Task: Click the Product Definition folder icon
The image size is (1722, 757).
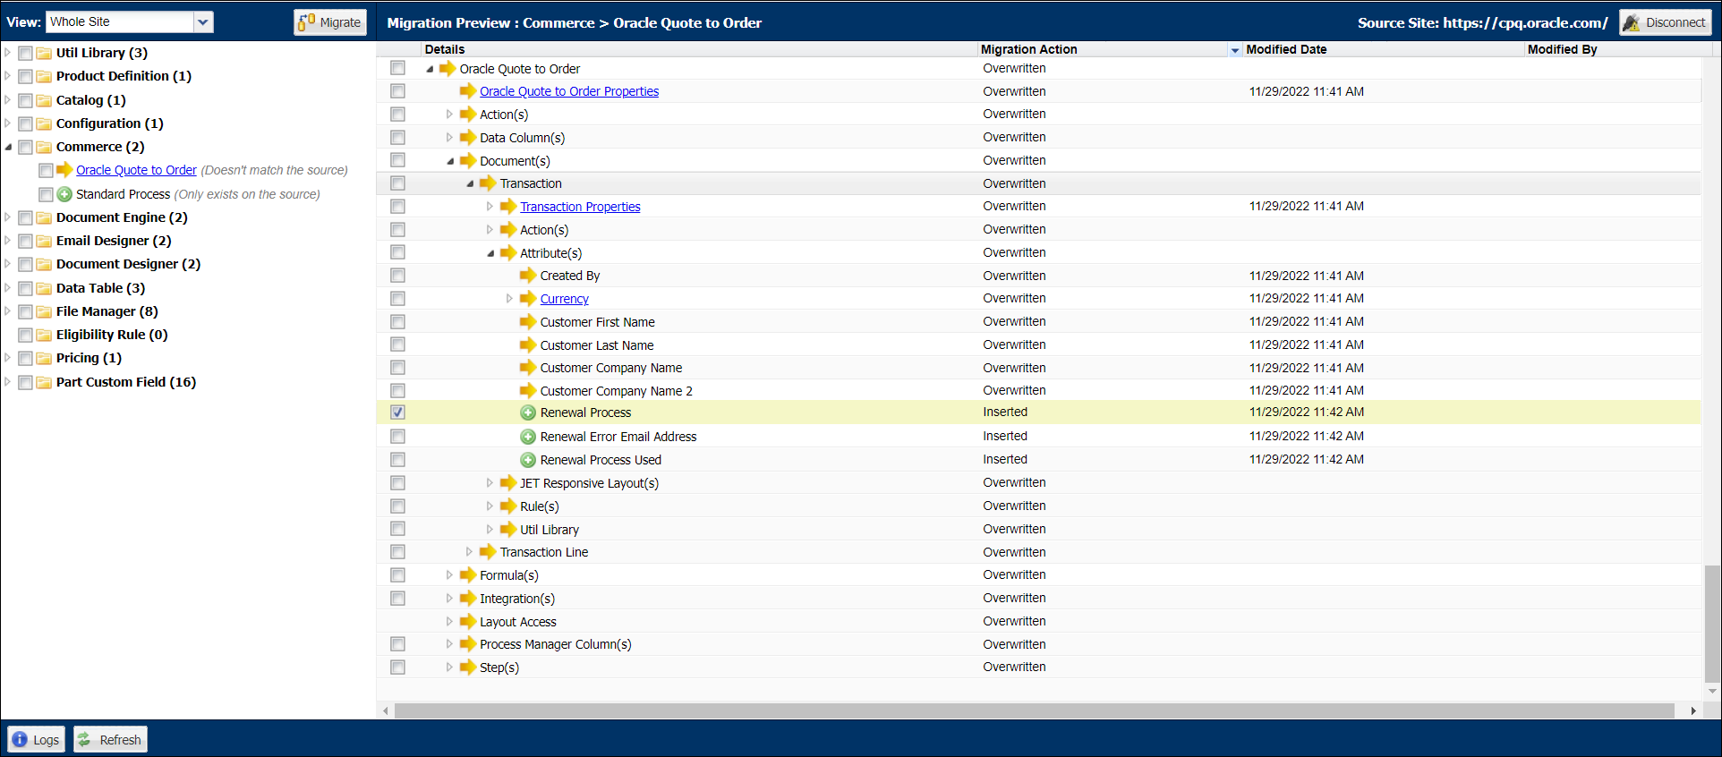Action: 44,76
